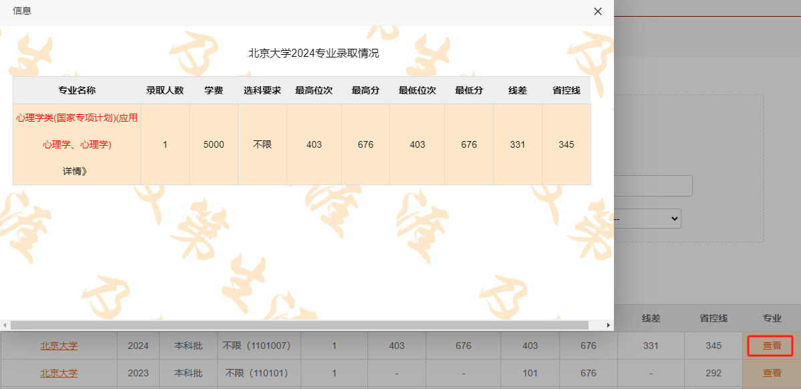Click the 北京大学2024专业录取情况 heading
The width and height of the screenshot is (801, 389).
(x=313, y=53)
